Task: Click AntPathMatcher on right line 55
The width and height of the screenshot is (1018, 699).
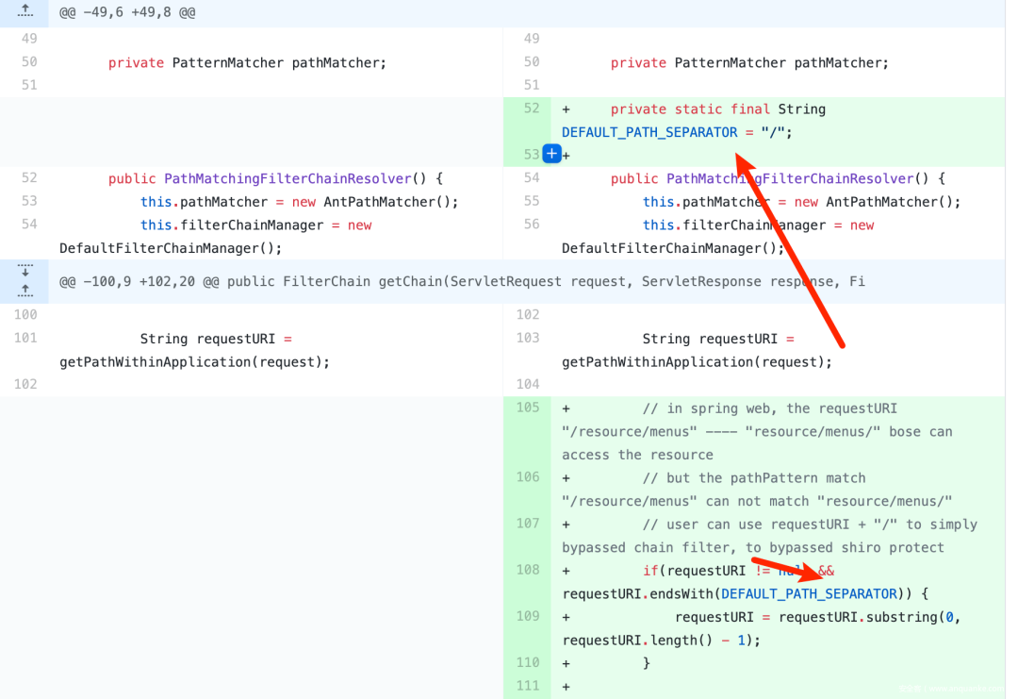Action: 890,202
